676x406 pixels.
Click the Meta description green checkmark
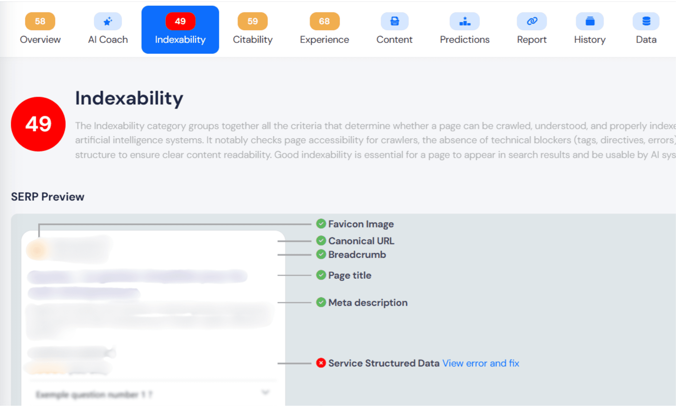click(321, 302)
